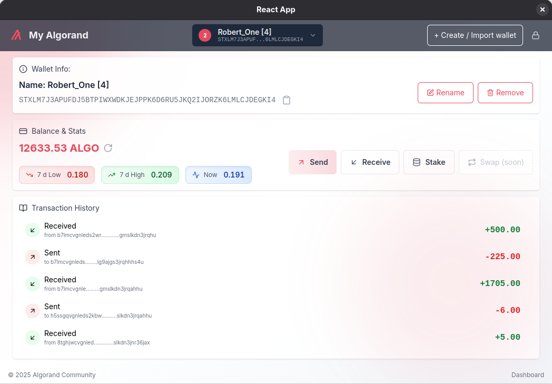Screen dimensions: 552x384
Task: Click the +5.00 amount
Action: (x=508, y=337)
